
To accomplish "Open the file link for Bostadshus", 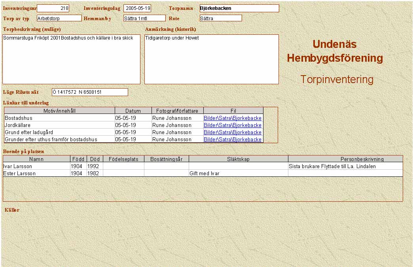I will coord(232,118).
